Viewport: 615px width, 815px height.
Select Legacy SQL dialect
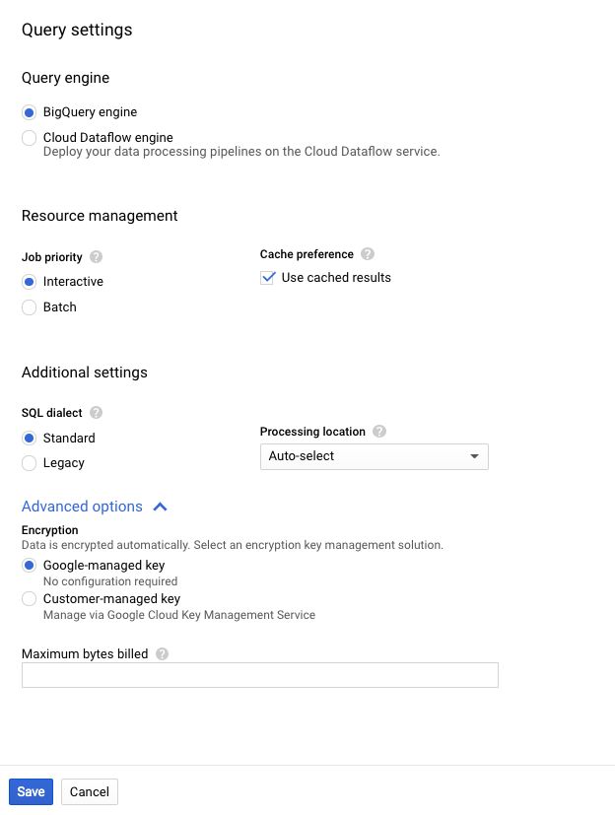click(x=30, y=463)
